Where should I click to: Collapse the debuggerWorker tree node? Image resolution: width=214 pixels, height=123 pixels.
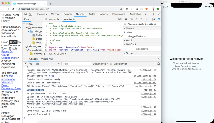pos(24,46)
